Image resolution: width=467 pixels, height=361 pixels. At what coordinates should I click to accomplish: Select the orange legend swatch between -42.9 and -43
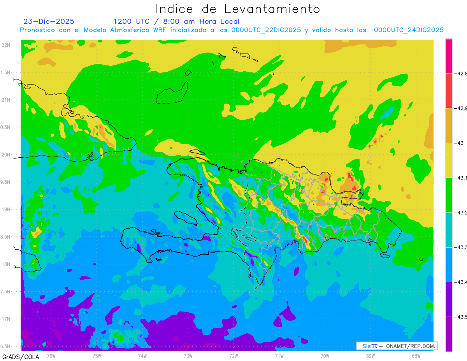[449, 125]
